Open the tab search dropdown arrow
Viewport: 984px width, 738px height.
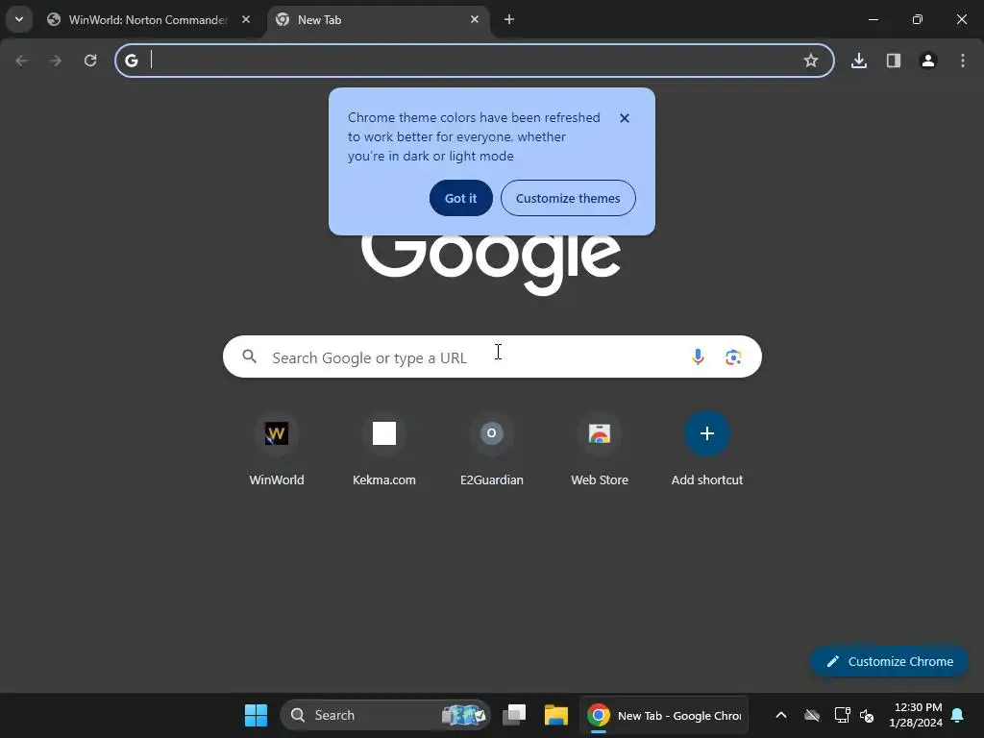click(19, 19)
